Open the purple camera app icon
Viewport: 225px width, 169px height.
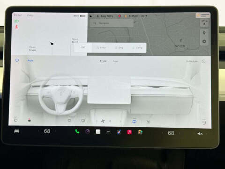[x=88, y=131]
